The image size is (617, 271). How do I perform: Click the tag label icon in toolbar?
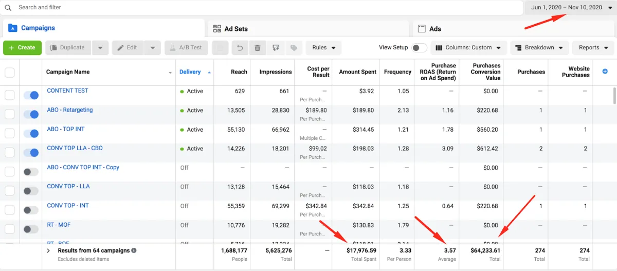[x=294, y=48]
